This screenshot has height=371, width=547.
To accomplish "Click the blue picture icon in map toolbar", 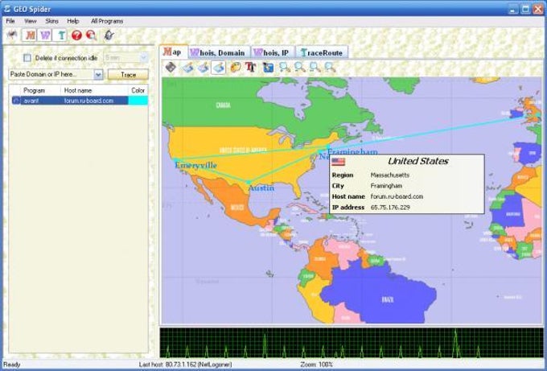I will [268, 67].
